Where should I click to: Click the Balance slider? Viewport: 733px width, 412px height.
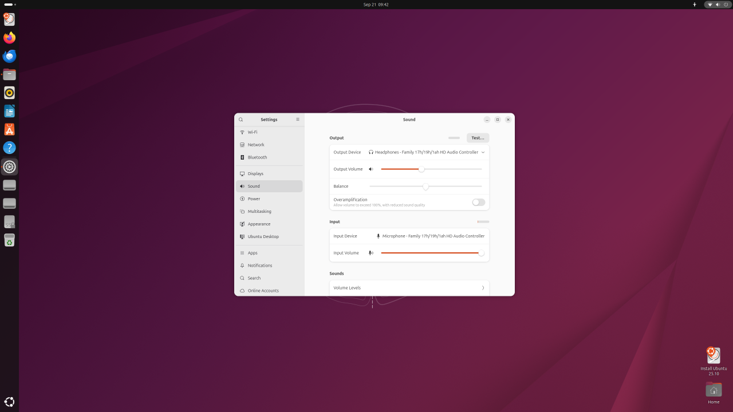[x=425, y=187]
